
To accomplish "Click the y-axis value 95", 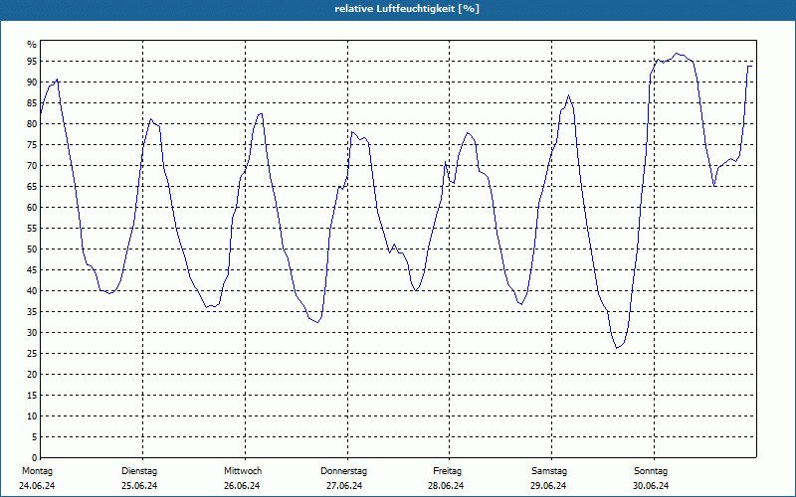I will click(32, 62).
